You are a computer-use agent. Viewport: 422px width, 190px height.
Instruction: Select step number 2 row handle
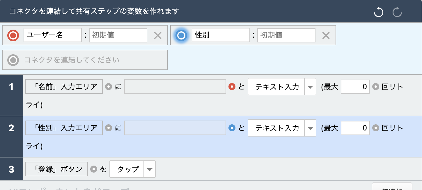click(11, 137)
